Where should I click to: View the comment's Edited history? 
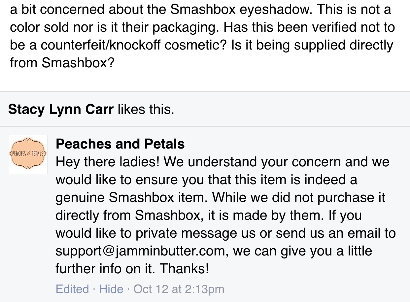tap(72, 289)
